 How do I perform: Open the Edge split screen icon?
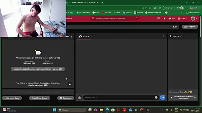tap(143, 8)
